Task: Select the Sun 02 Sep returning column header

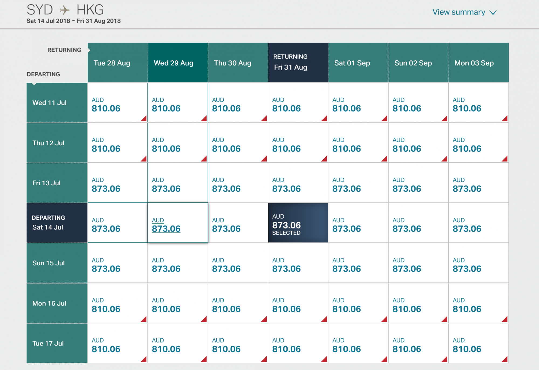Action: tap(418, 63)
